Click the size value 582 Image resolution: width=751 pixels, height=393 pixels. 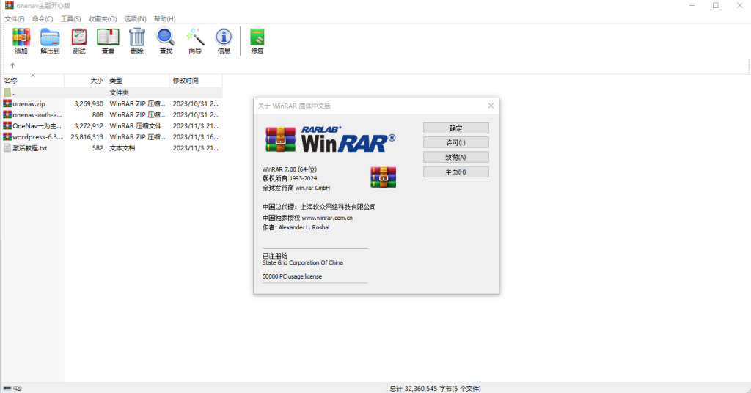[98, 148]
